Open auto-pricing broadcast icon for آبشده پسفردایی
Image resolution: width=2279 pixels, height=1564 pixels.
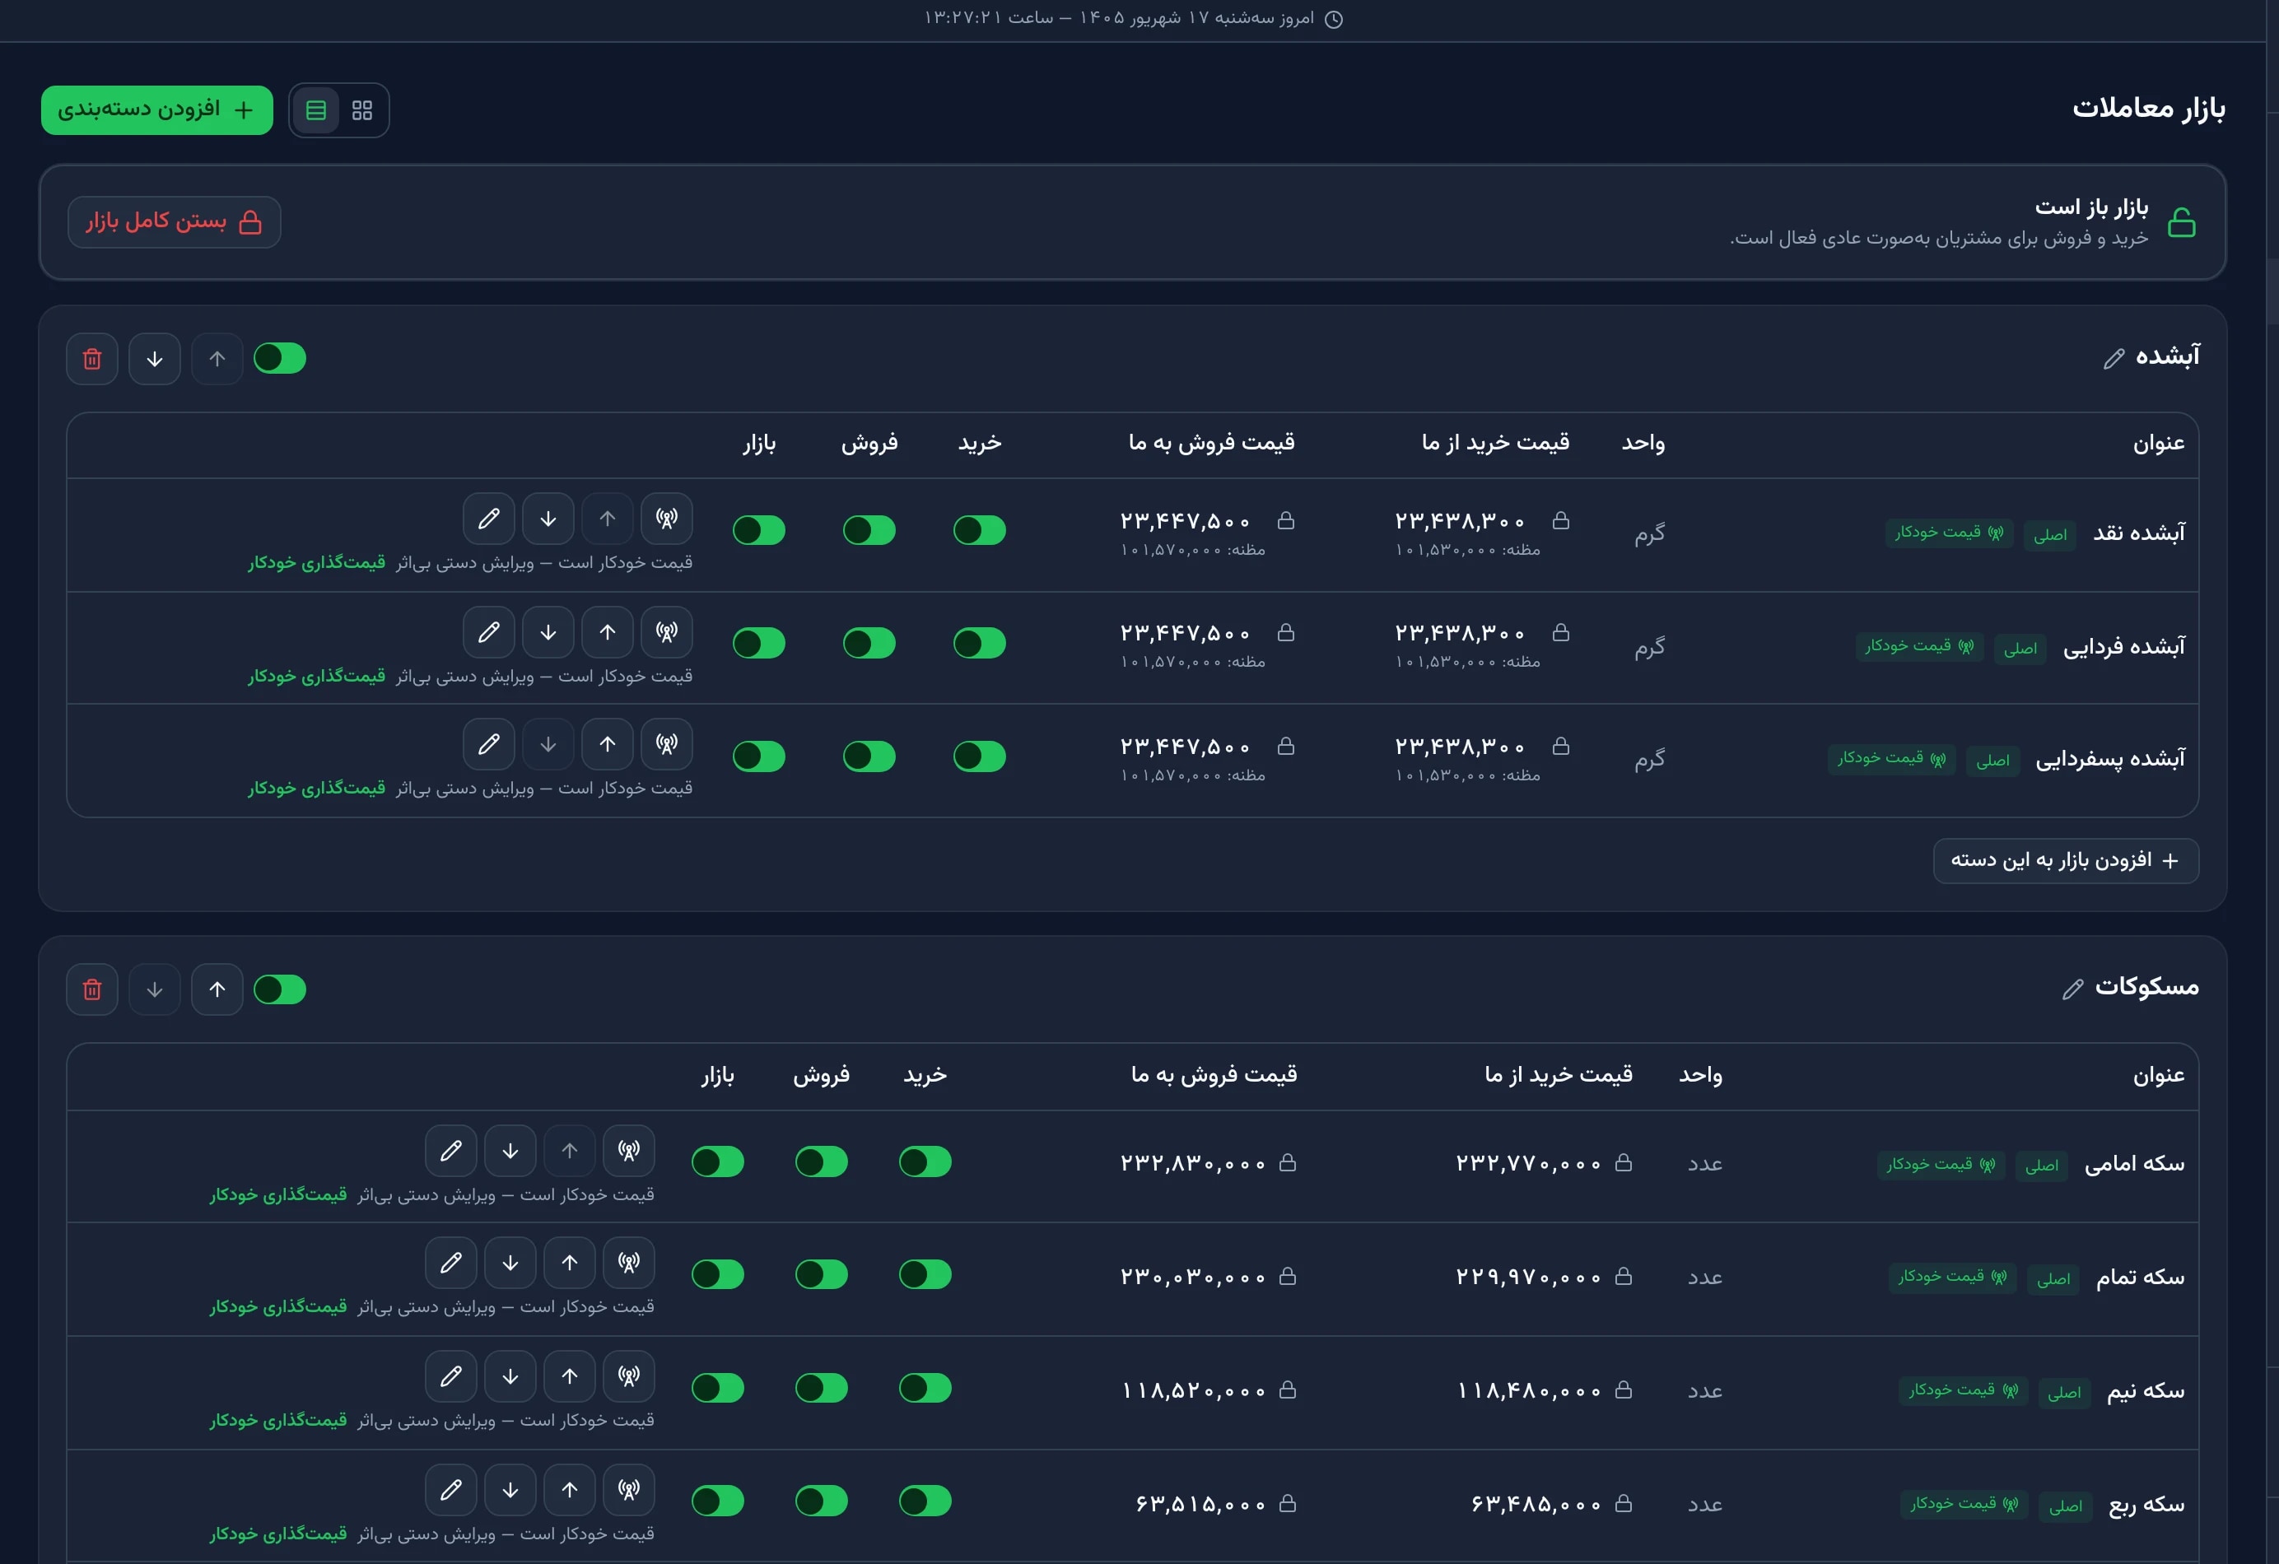click(667, 744)
